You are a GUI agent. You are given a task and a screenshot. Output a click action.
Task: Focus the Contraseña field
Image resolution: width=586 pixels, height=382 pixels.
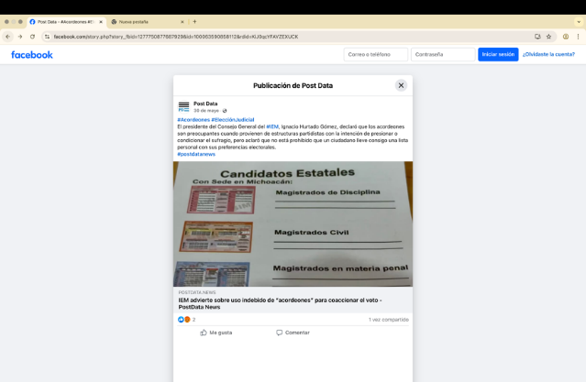(x=443, y=55)
